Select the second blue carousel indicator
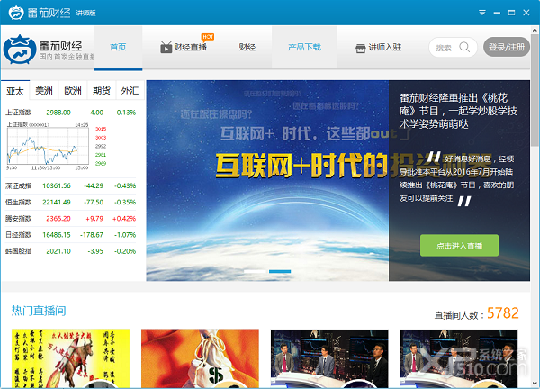This screenshot has width=540, height=389. point(280,272)
